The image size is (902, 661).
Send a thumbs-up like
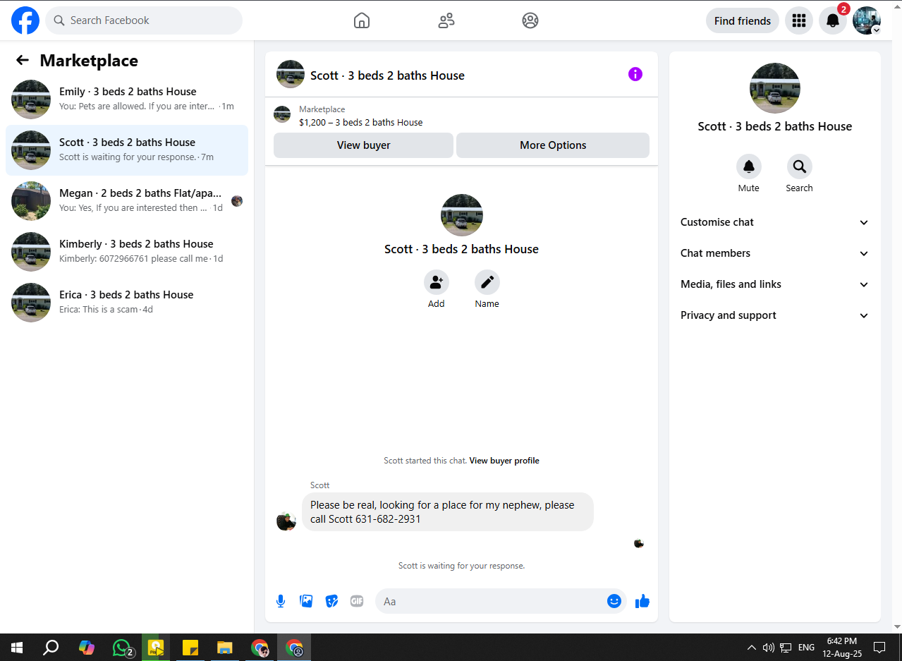tap(642, 601)
